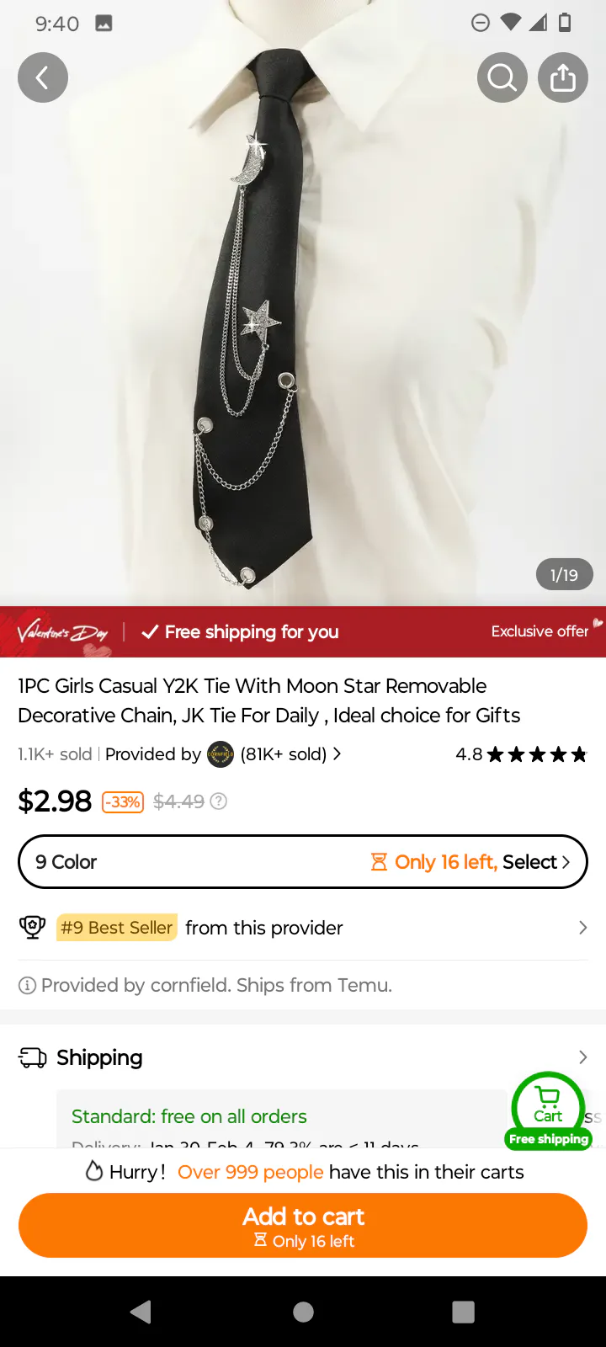Tap Add to cart button
606x1347 pixels.
pyautogui.click(x=303, y=1226)
